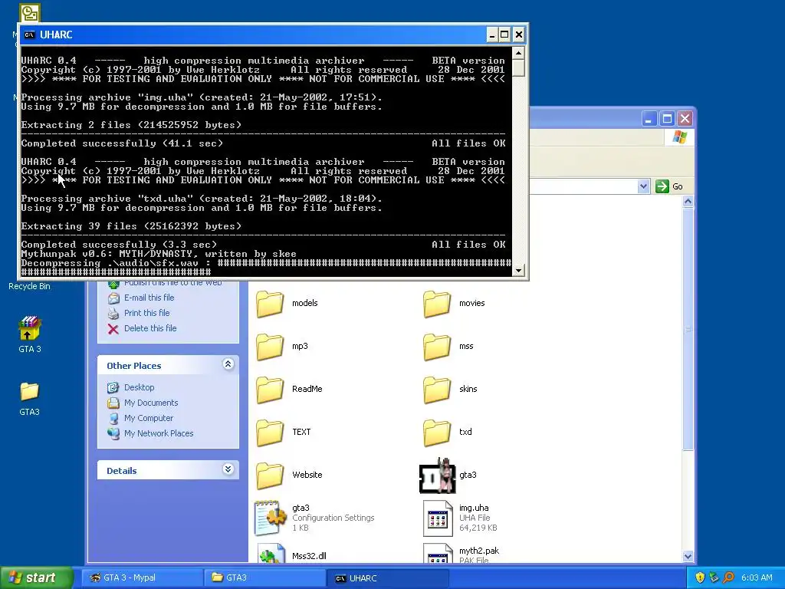
Task: Open the models folder
Action: pyautogui.click(x=270, y=304)
